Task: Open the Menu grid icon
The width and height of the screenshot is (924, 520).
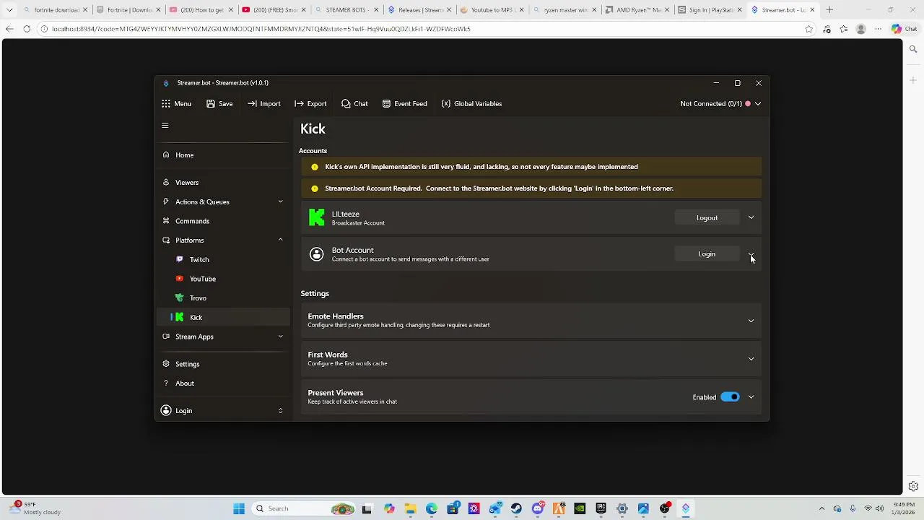Action: pyautogui.click(x=166, y=104)
